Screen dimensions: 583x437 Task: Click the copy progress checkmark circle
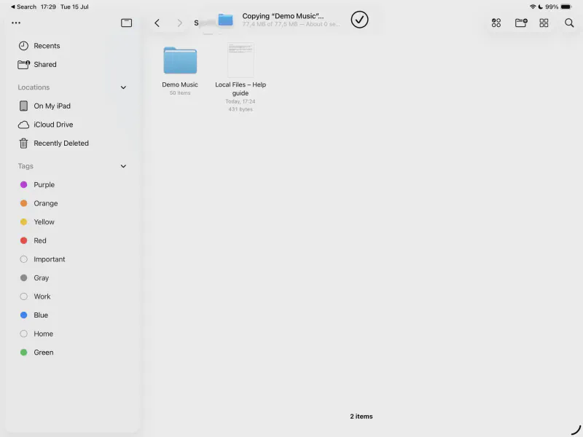(359, 20)
